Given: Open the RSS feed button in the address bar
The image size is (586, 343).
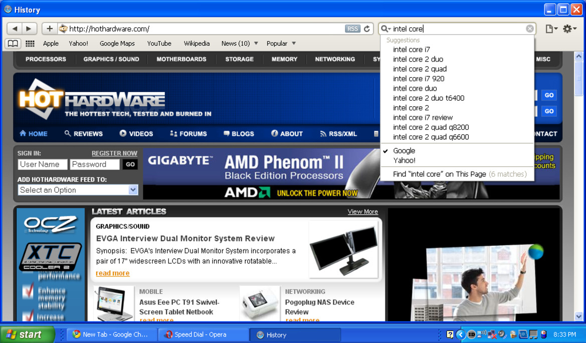Looking at the screenshot, I should (352, 29).
